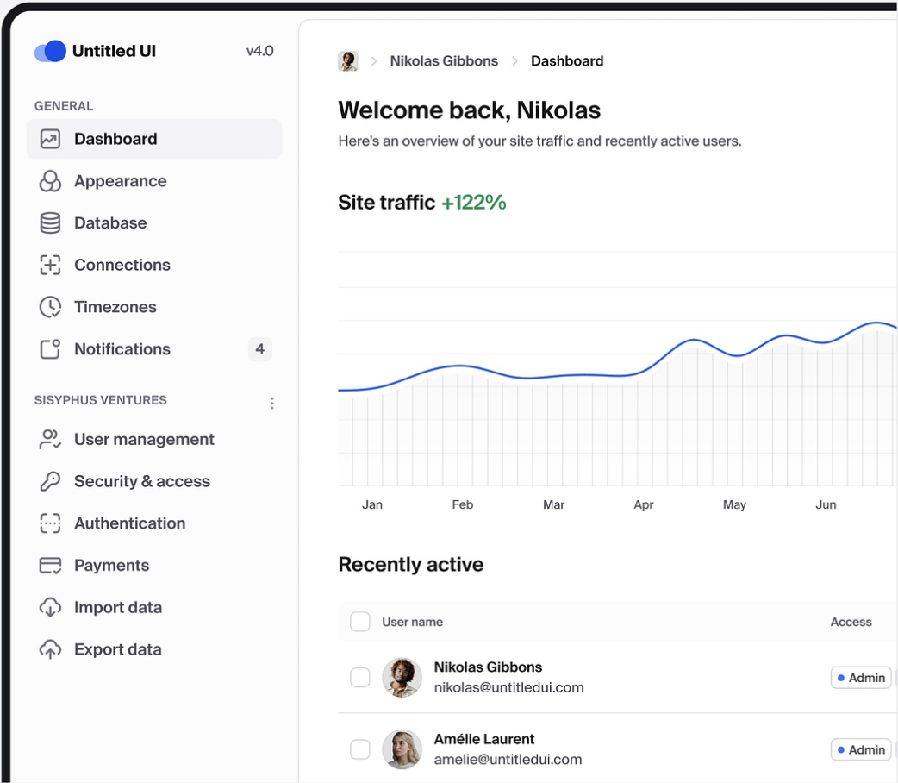The height and width of the screenshot is (783, 898).
Task: Click the Untitled UI logo toggle
Action: point(50,52)
